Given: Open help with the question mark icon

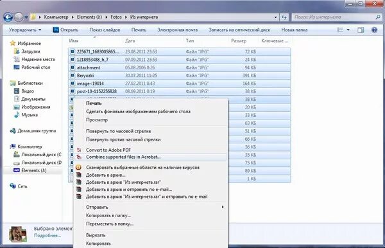Looking at the screenshot, I should click(x=374, y=30).
